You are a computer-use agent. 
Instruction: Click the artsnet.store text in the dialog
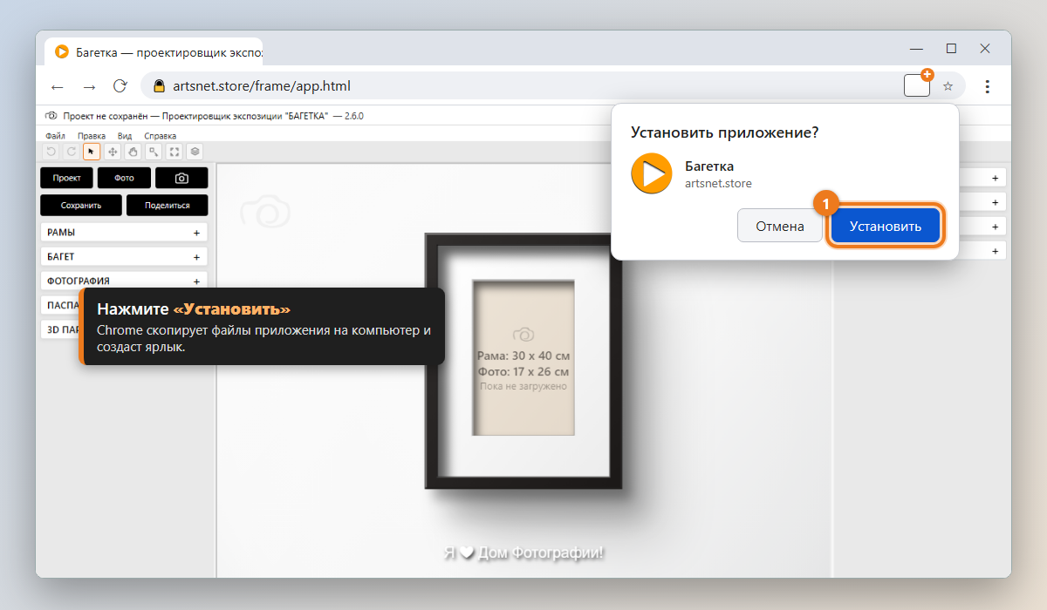(x=718, y=184)
